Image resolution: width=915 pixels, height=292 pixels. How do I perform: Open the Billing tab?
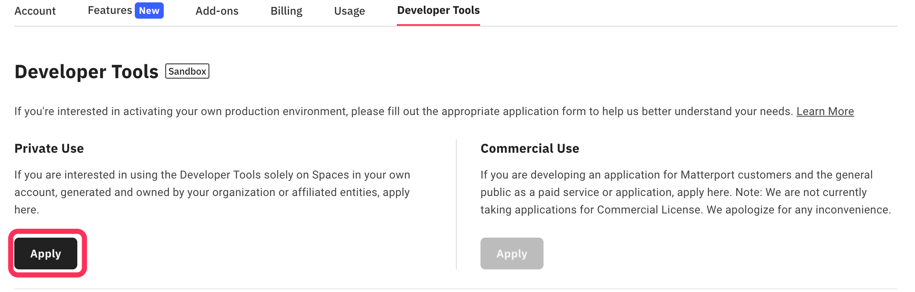[x=286, y=11]
